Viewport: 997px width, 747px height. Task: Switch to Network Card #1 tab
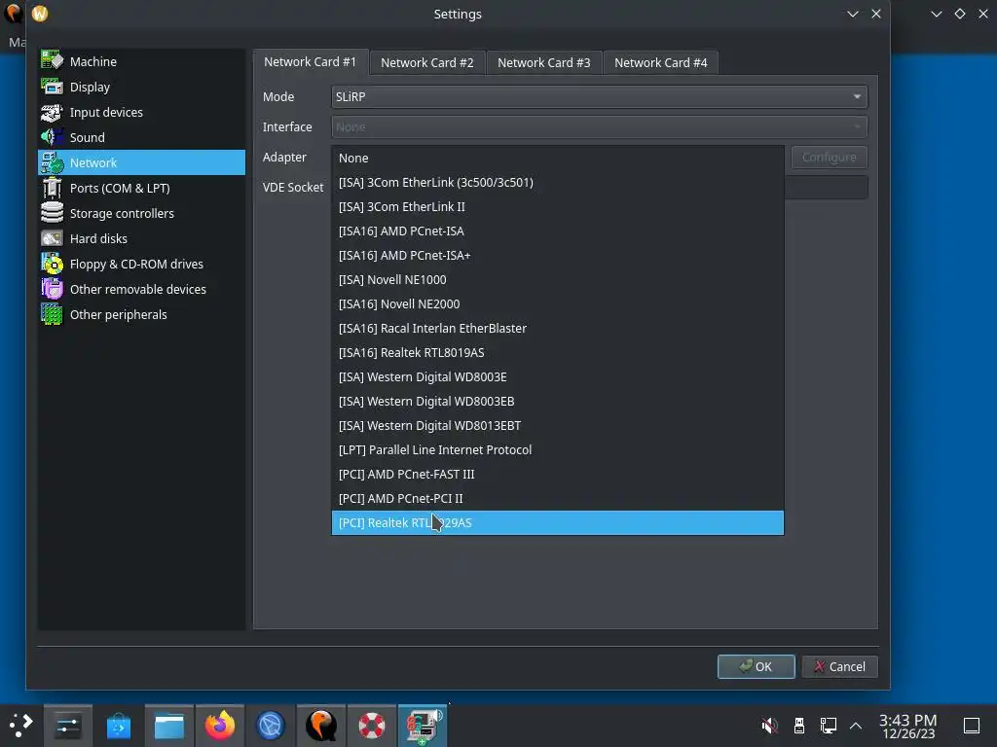[310, 62]
